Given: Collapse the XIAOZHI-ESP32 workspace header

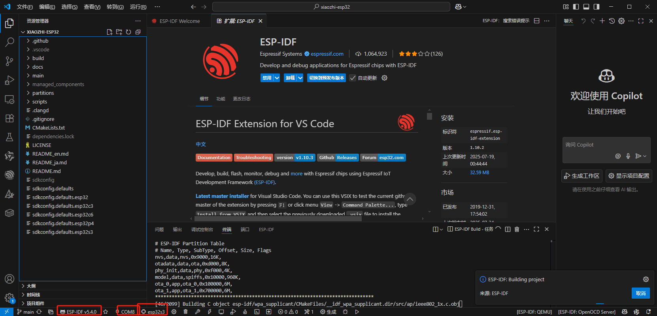Looking at the screenshot, I should 43,32.
